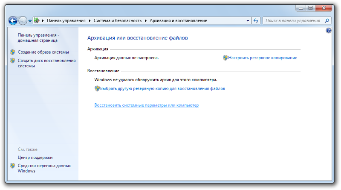341x190 pixels.
Task: Refresh the page with the refresh button
Action: coord(256,21)
